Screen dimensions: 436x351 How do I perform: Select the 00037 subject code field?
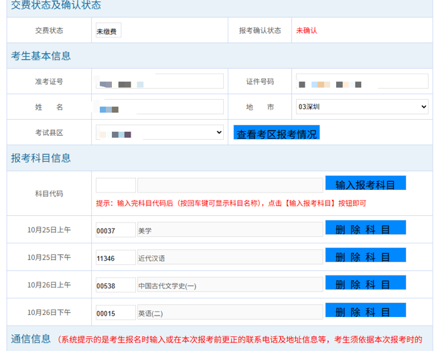click(x=115, y=230)
